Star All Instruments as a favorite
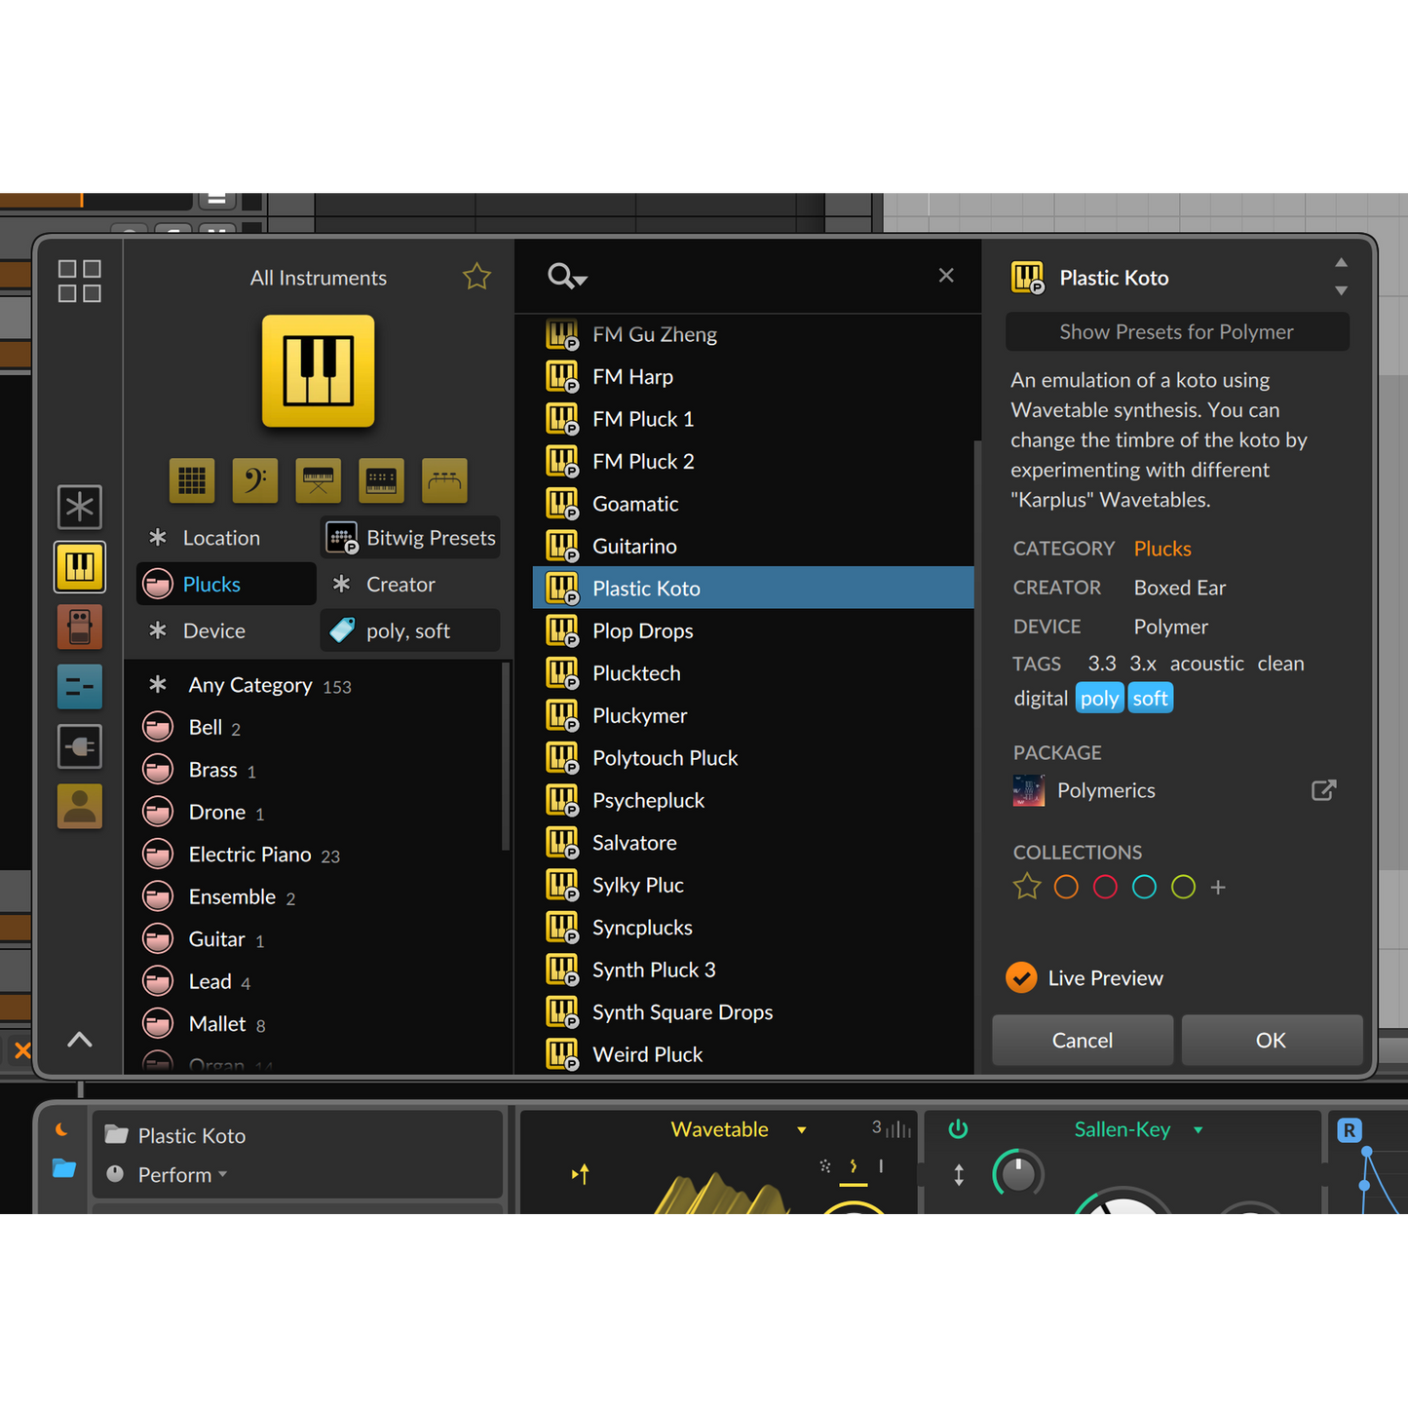 point(476,277)
